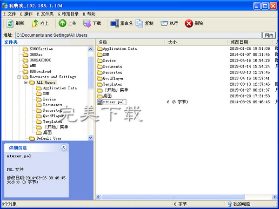Open the 帮助 menu
The width and height of the screenshot is (279, 209).
(x=89, y=14)
